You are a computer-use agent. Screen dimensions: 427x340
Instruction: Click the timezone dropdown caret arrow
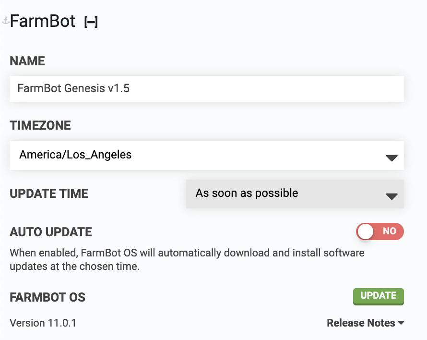pos(391,158)
